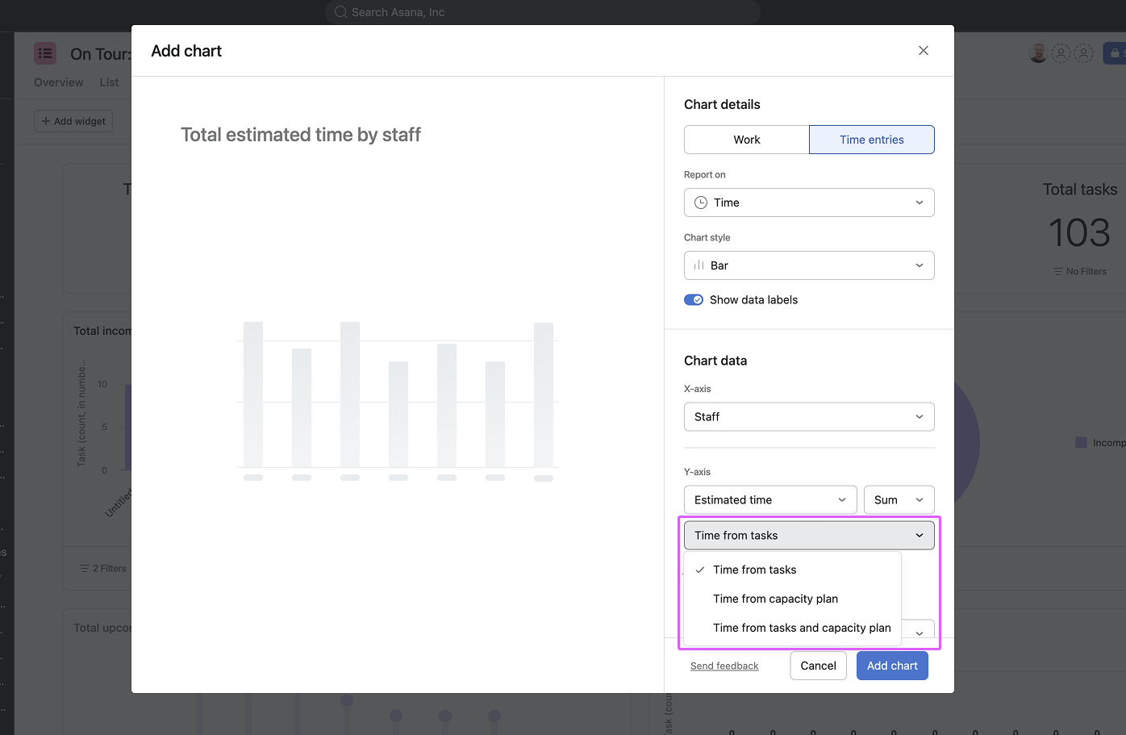Close the Add chart dialog

pyautogui.click(x=924, y=51)
